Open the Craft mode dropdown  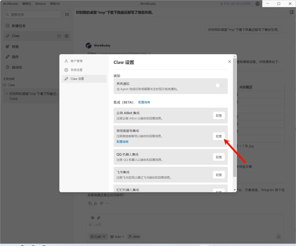point(98,237)
